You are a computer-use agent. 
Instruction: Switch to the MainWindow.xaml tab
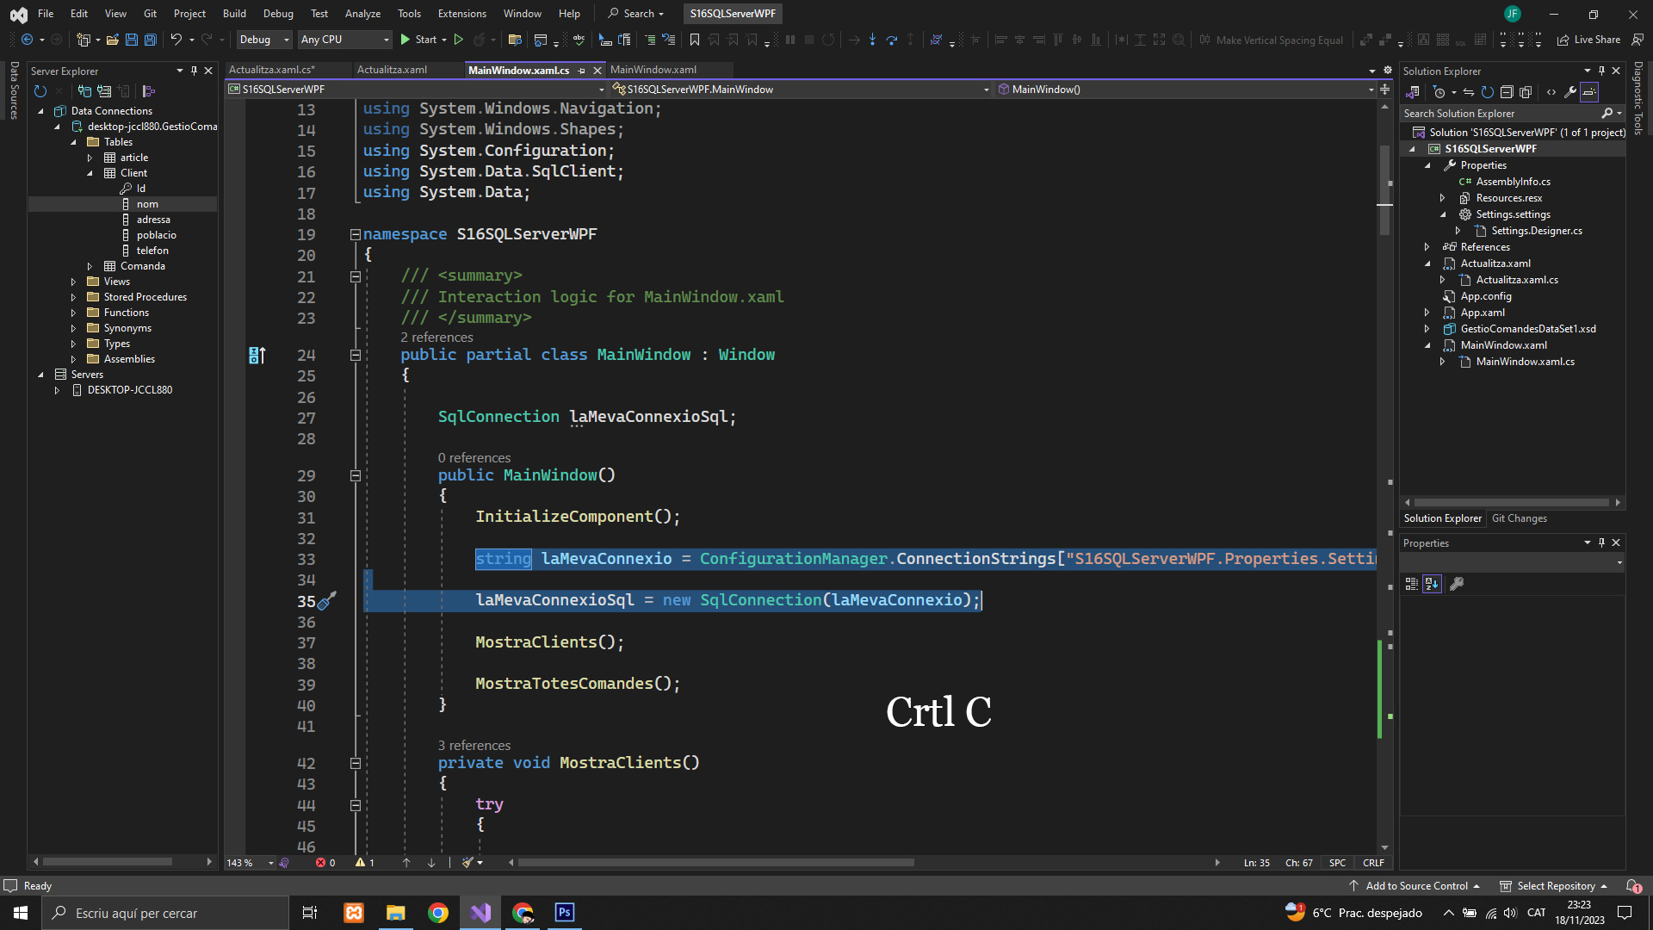[653, 70]
